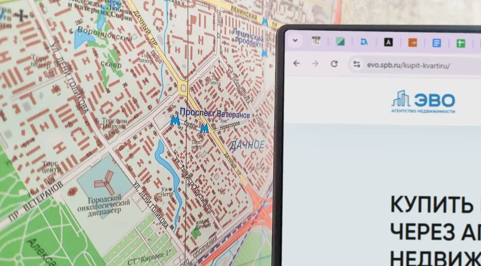
Task: Switch to the black A favicon tab
Action: 388,42
